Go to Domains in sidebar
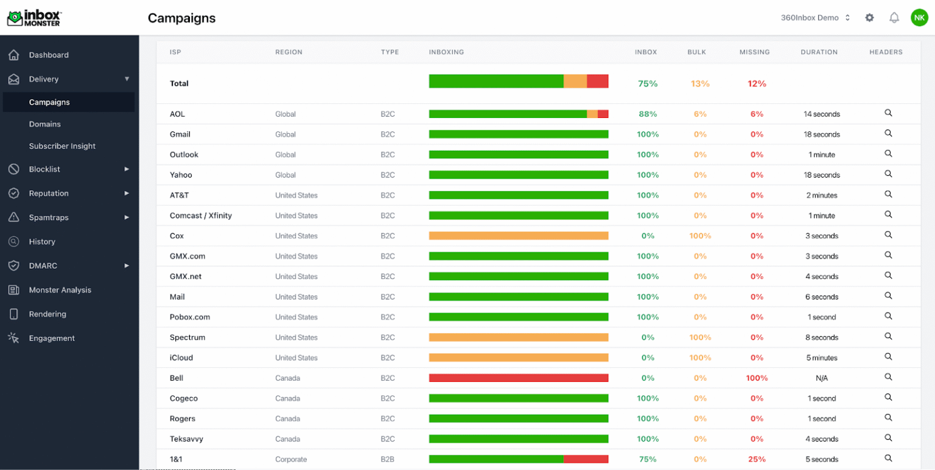 click(45, 124)
